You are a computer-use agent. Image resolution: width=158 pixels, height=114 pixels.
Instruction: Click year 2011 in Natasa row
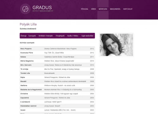pos(92,57)
